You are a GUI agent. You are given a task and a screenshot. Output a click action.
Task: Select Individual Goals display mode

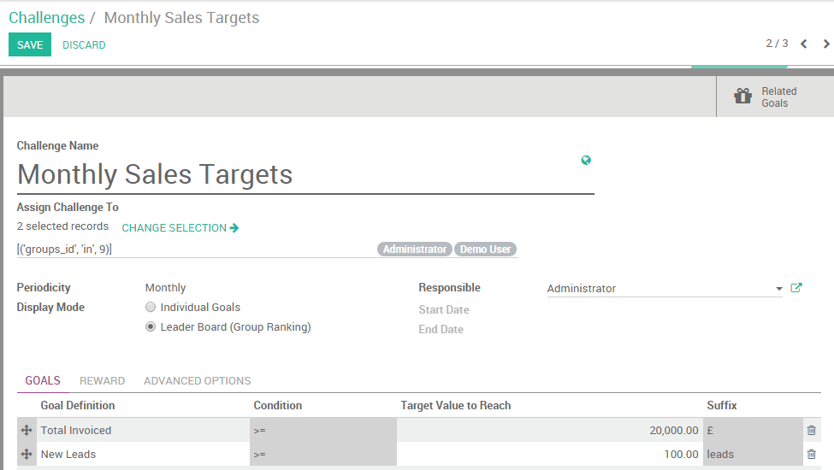tap(151, 308)
